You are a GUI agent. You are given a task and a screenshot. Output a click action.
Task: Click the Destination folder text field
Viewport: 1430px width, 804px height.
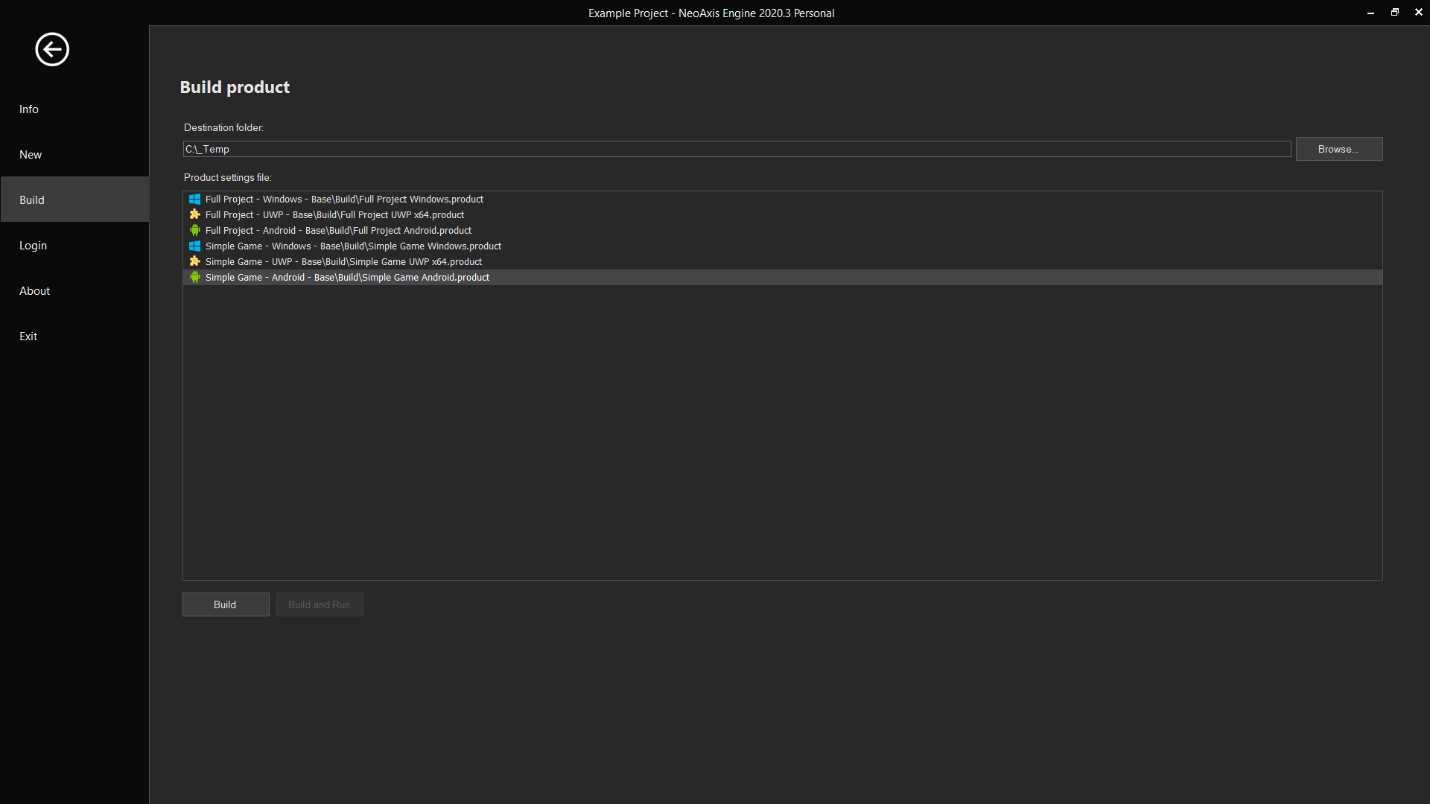click(736, 149)
